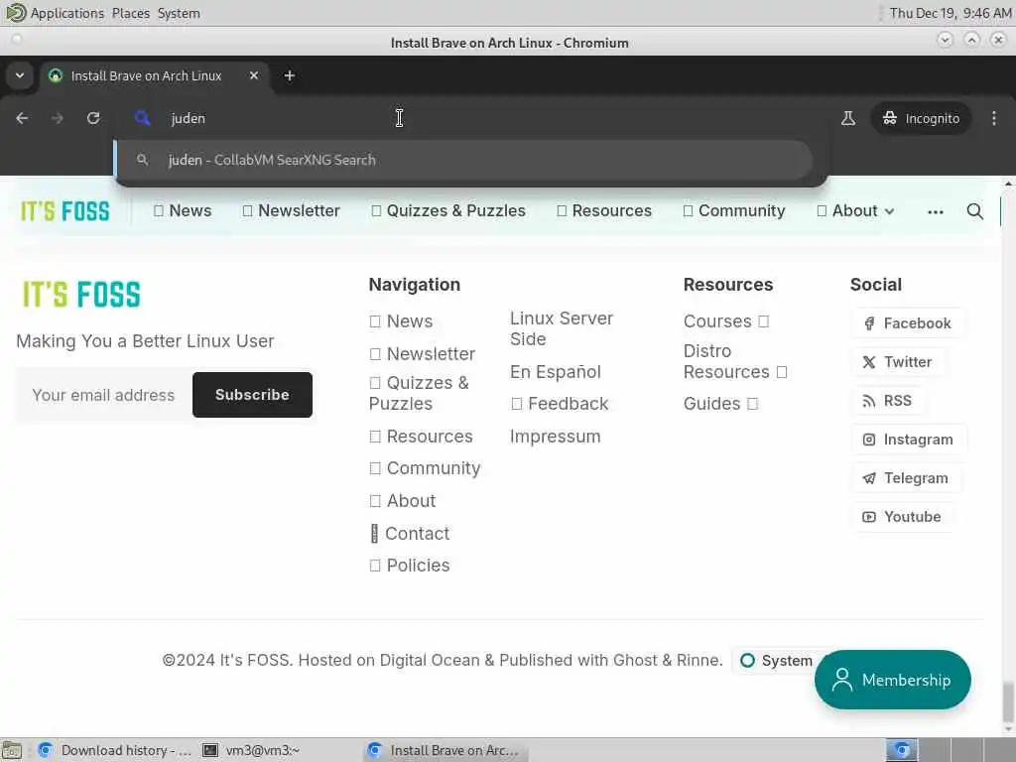Expand the About dropdown in header
Screen dimensions: 1016x762
(855, 211)
